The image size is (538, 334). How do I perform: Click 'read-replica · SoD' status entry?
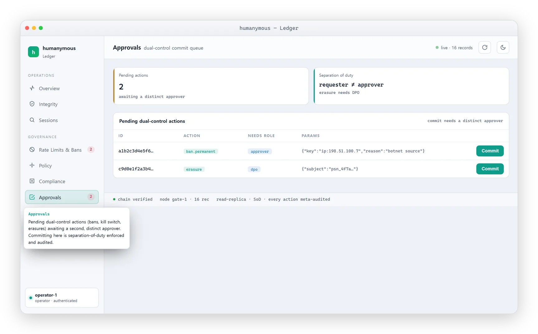pyautogui.click(x=239, y=199)
